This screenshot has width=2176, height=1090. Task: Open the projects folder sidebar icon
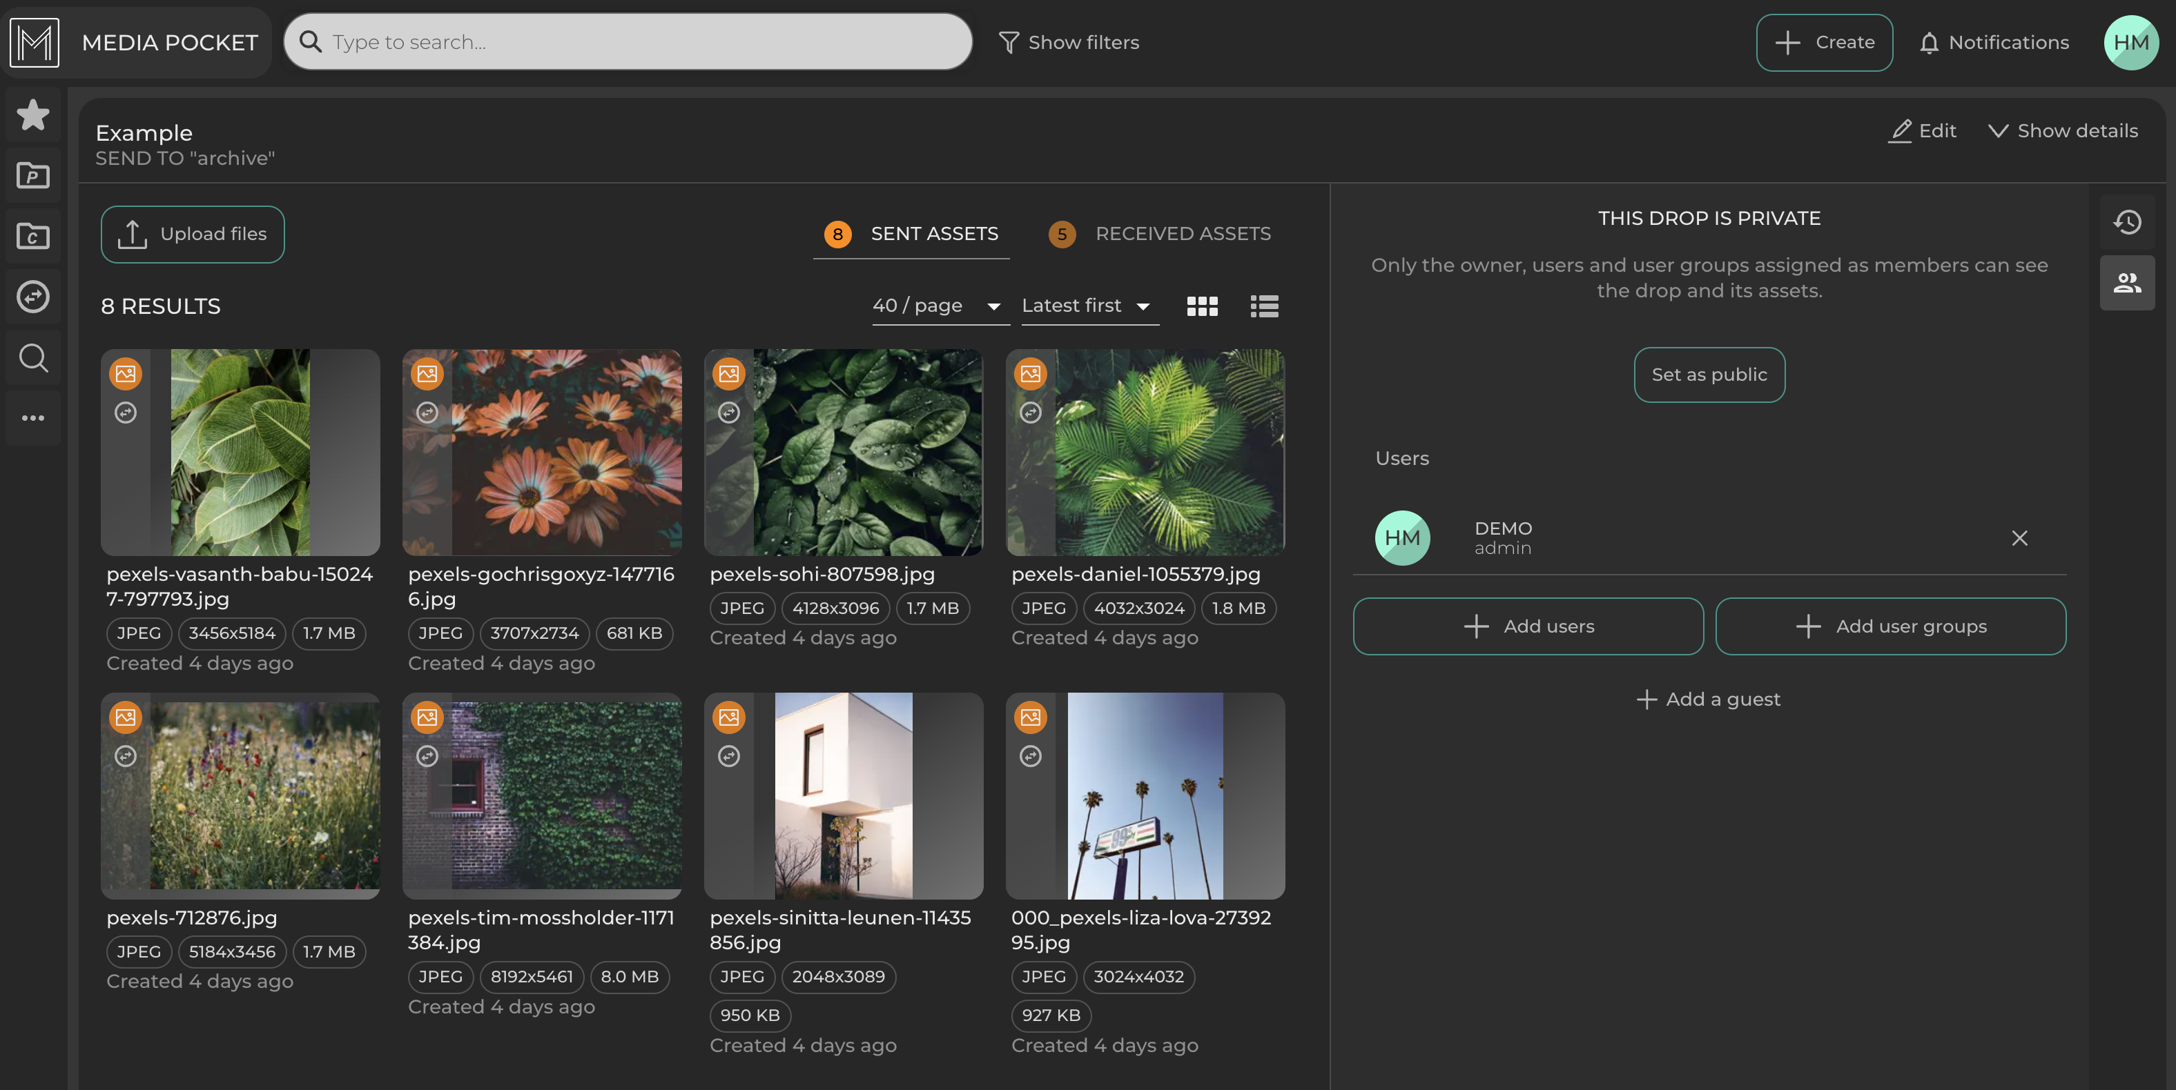coord(33,176)
